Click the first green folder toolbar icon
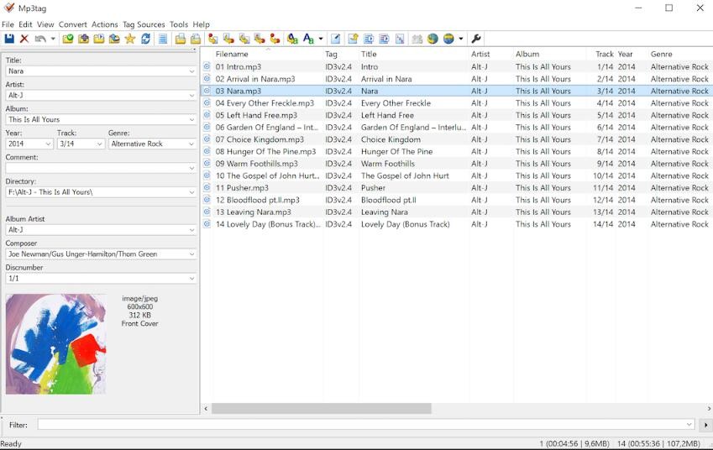Viewport: 713px width, 450px height. tap(68, 39)
